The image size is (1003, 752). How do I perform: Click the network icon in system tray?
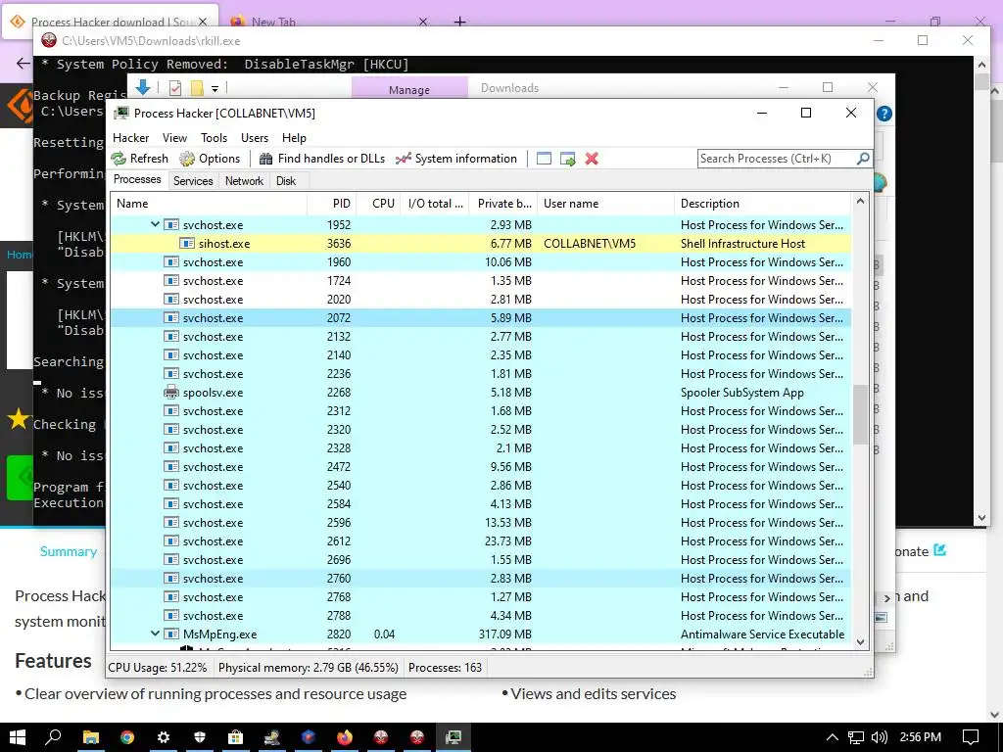point(856,737)
